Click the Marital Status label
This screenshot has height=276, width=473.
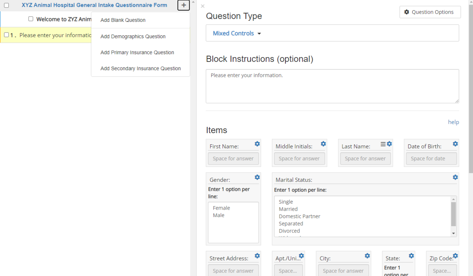click(294, 180)
